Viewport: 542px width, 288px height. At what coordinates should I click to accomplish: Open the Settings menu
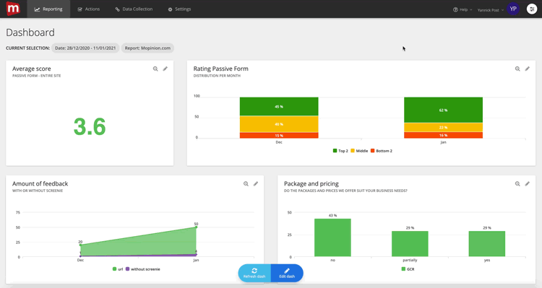click(x=179, y=9)
